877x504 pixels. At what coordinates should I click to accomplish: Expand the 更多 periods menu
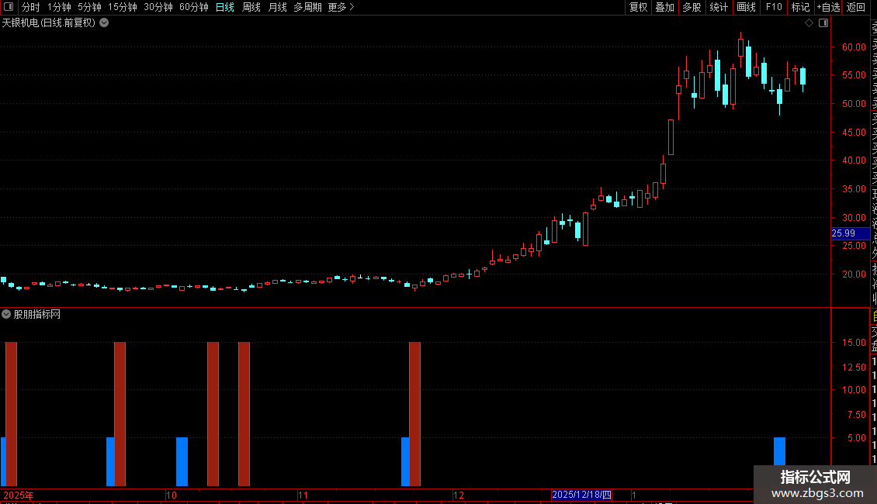[x=341, y=7]
